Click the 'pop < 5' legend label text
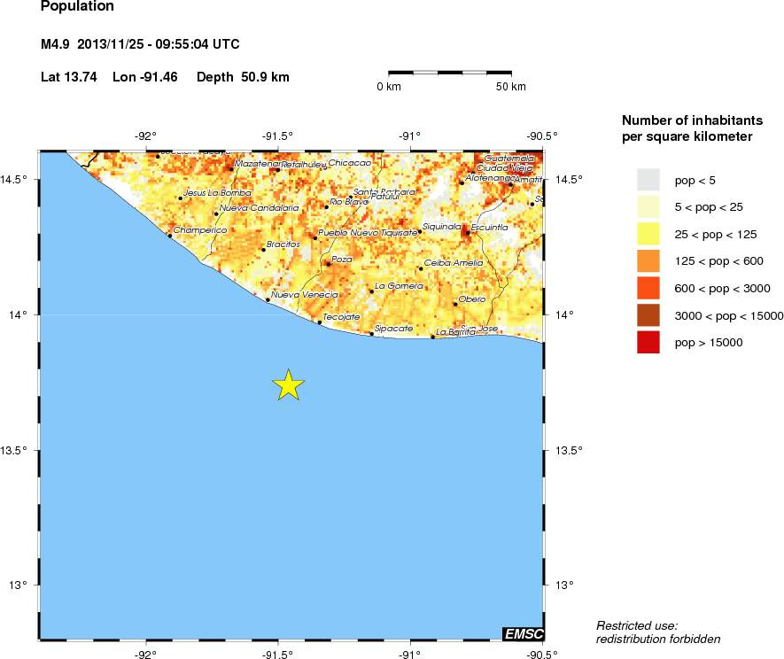The height and width of the screenshot is (659, 784). pyautogui.click(x=695, y=181)
